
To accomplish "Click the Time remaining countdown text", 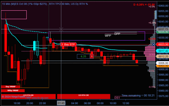I will pyautogui.click(x=138, y=96).
